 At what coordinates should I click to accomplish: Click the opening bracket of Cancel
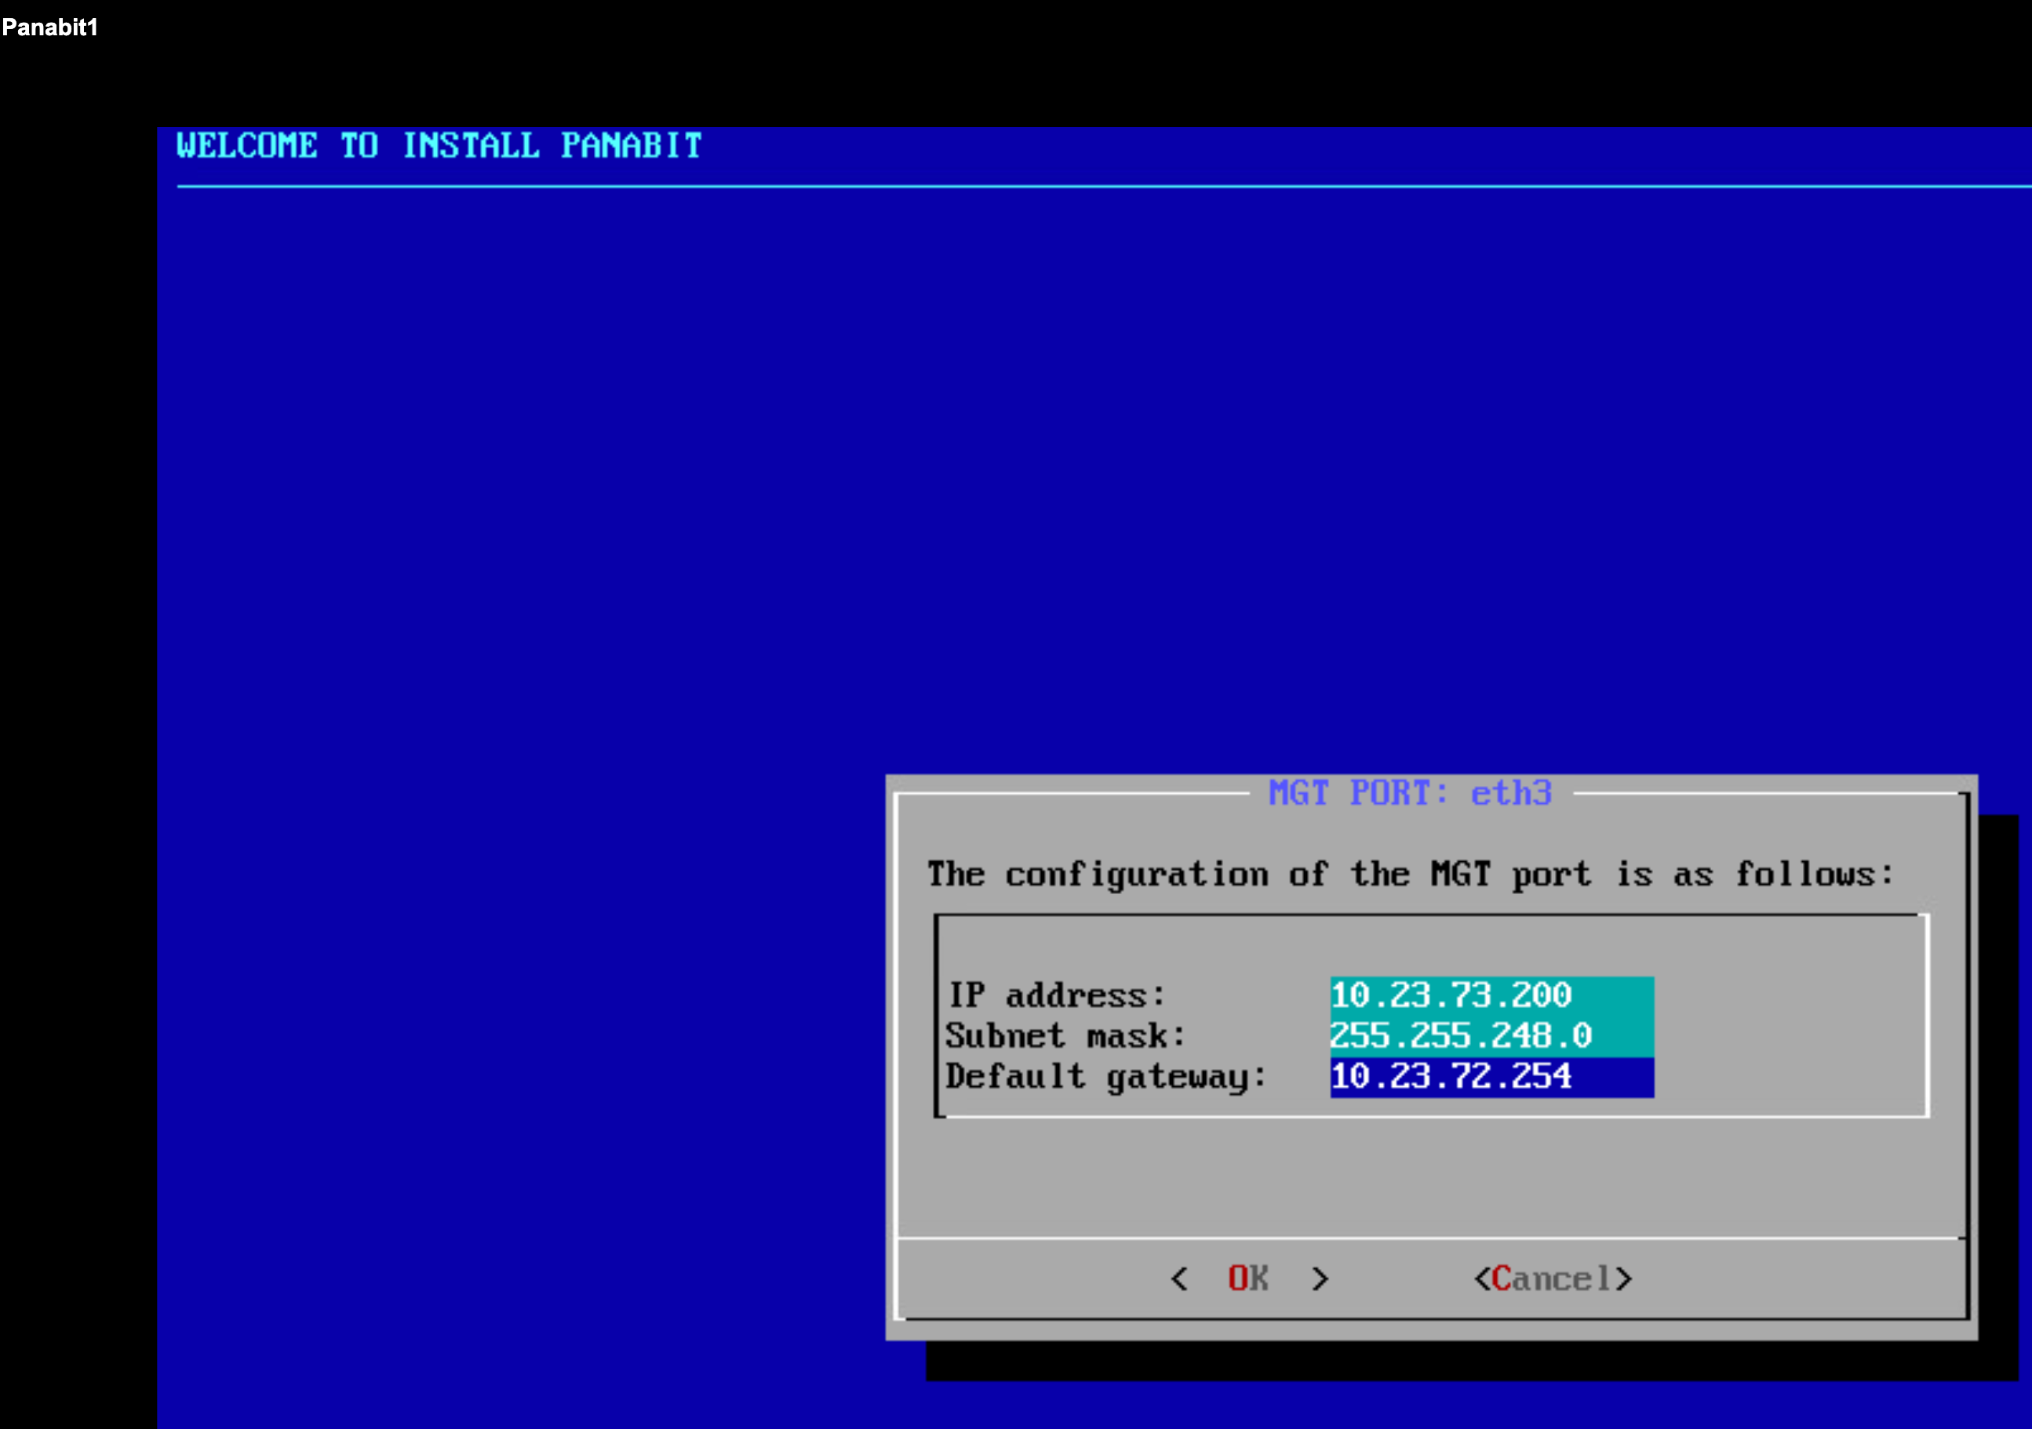point(1481,1278)
